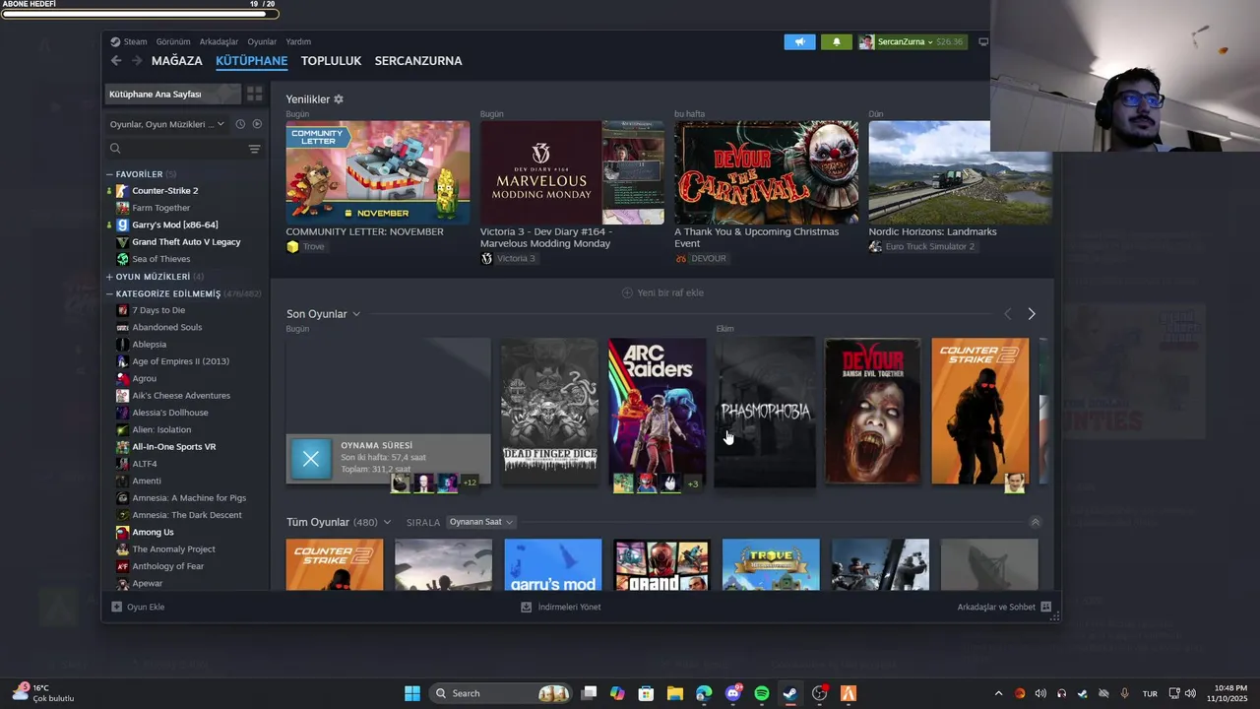The image size is (1260, 709).
Task: Click the Big Picture monitor icon
Action: click(982, 42)
